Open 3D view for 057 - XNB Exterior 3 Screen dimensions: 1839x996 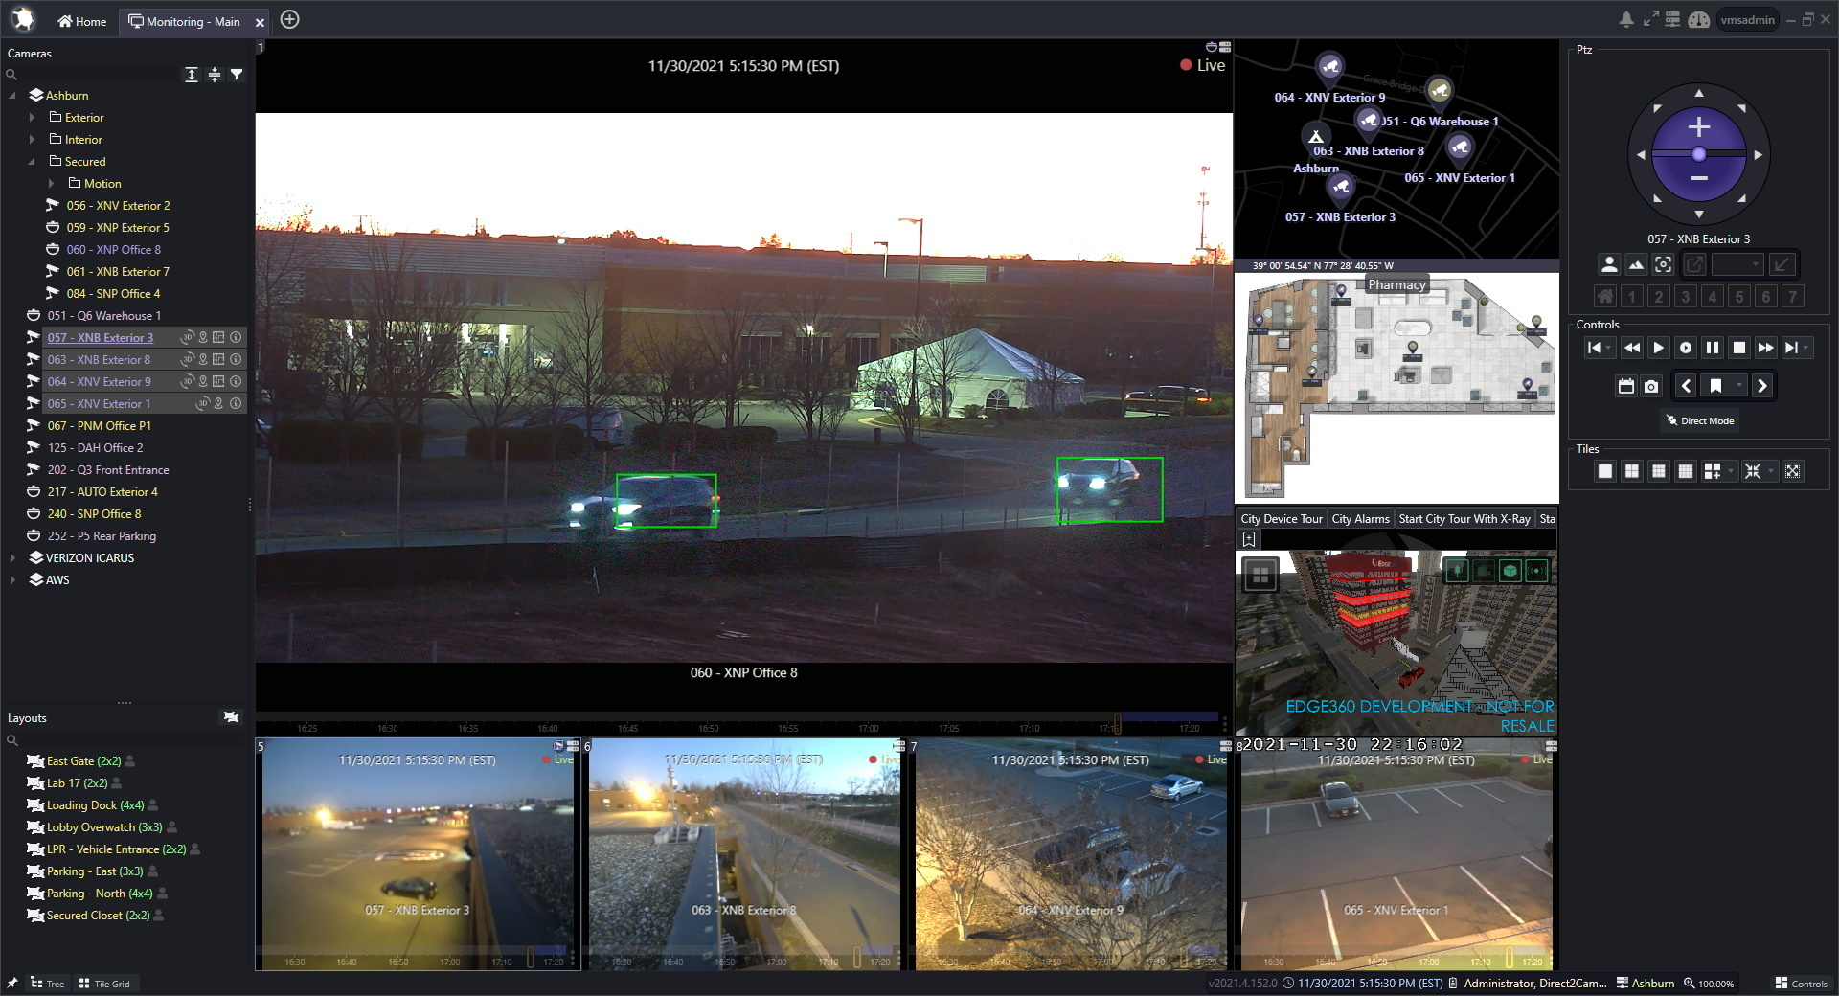188,337
